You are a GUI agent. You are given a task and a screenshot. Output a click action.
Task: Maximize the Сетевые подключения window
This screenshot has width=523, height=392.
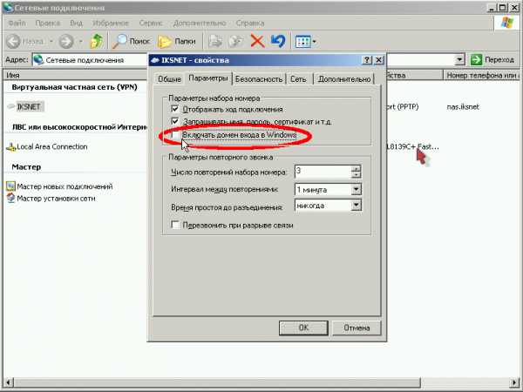pyautogui.click(x=502, y=8)
